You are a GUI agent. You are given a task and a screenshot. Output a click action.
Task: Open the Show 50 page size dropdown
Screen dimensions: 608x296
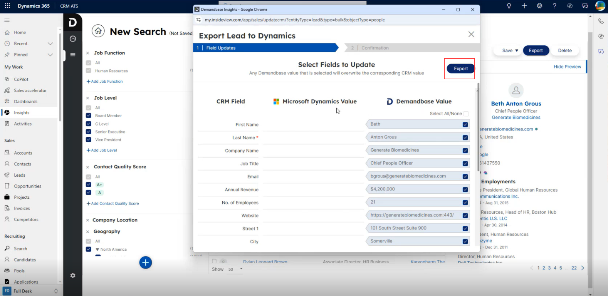tap(235, 269)
